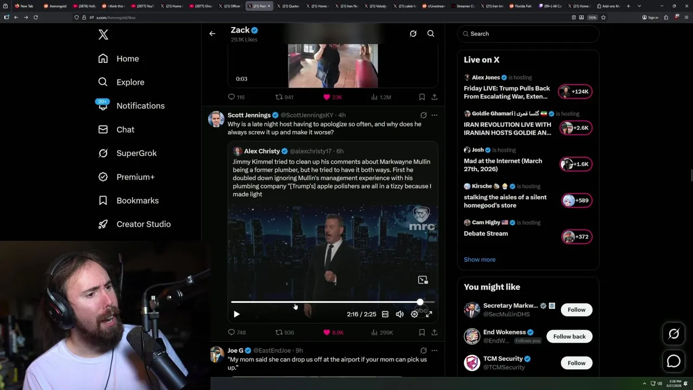Image resolution: width=693 pixels, height=390 pixels.
Task: Enter video fullscreen
Action: 429,314
